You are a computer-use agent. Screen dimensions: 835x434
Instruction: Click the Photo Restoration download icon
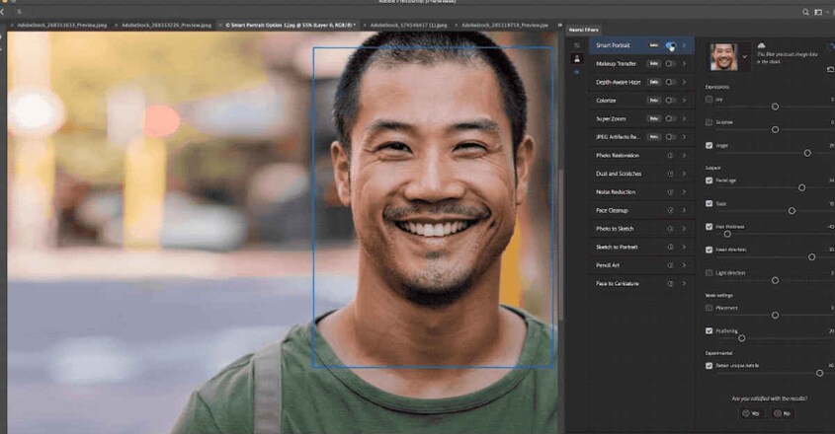(670, 155)
